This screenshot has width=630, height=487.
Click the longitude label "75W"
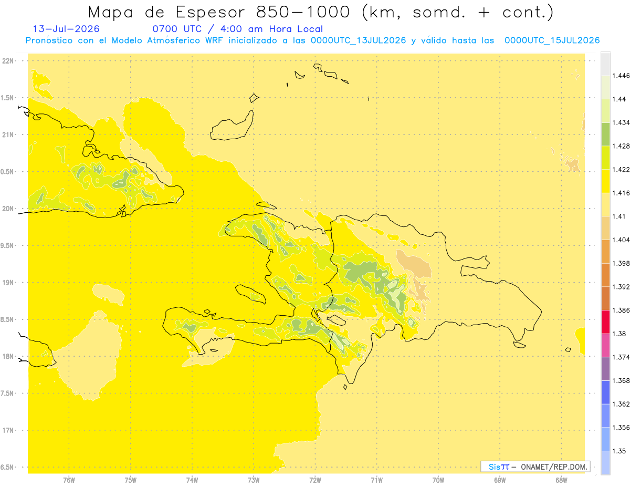[x=131, y=480]
